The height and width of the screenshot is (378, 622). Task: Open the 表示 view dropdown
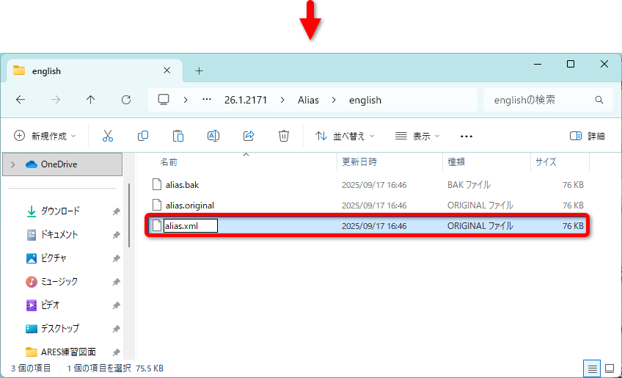pos(417,137)
